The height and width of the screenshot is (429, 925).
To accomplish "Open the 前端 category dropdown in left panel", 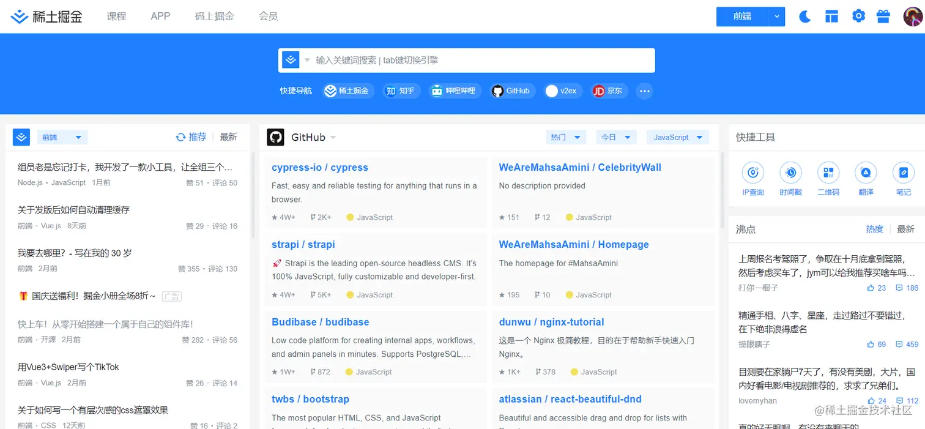I will click(x=62, y=137).
